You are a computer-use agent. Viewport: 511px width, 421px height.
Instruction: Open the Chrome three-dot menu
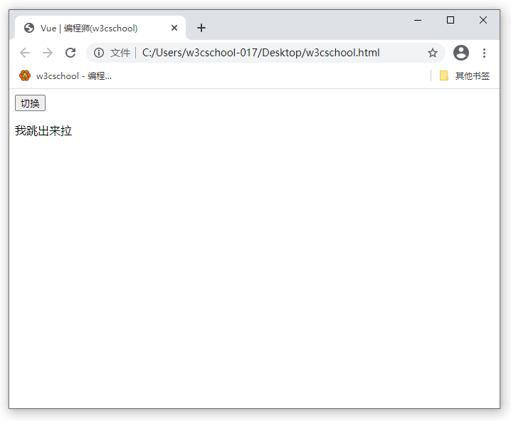coord(485,53)
